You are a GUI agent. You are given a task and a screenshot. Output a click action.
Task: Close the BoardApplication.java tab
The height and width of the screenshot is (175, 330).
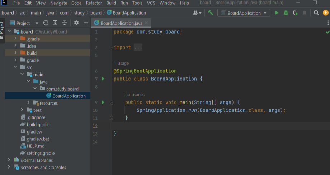pyautogui.click(x=146, y=23)
